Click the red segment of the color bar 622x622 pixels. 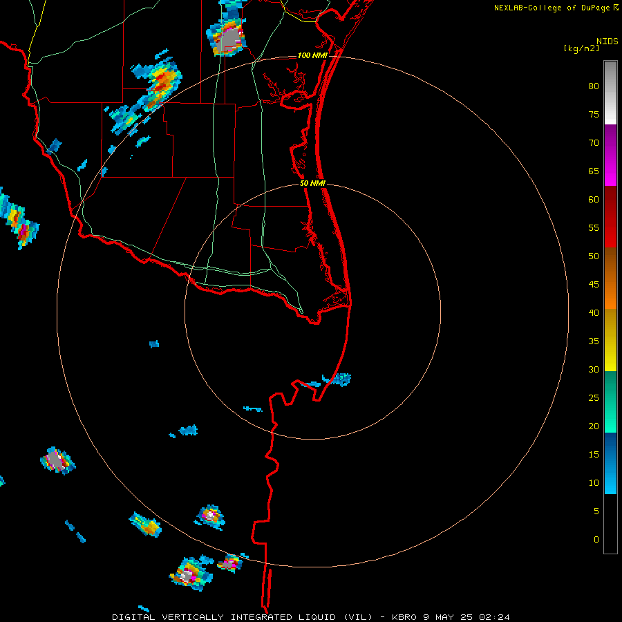[610, 217]
